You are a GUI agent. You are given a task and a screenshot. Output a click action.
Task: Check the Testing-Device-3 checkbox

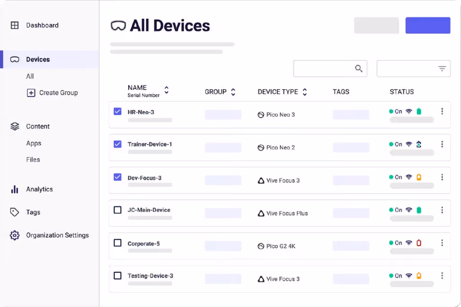point(118,275)
